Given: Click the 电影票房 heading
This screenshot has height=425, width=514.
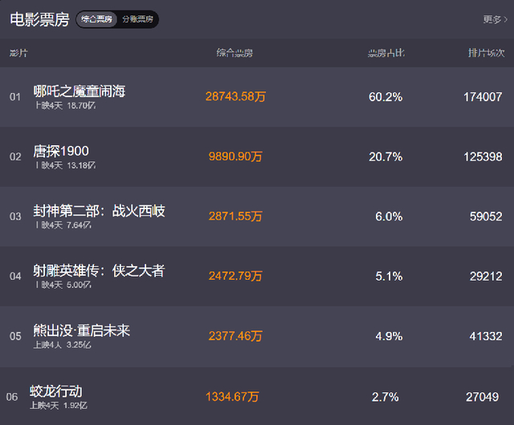Looking at the screenshot, I should [x=39, y=19].
